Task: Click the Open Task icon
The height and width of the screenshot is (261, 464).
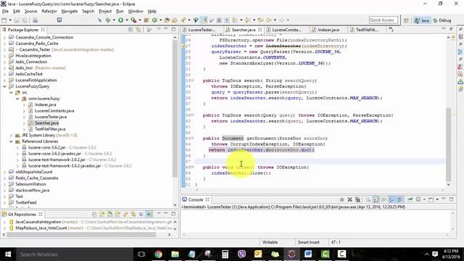Action: pyautogui.click(x=175, y=20)
